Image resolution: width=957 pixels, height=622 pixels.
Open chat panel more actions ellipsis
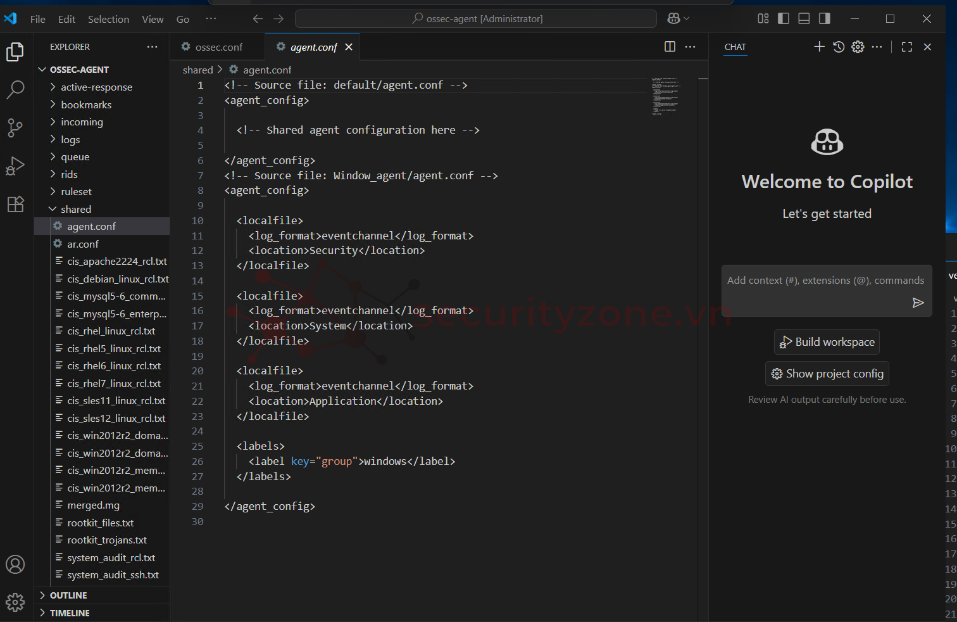tap(877, 47)
